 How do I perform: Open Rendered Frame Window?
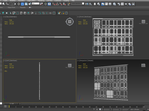122,4
